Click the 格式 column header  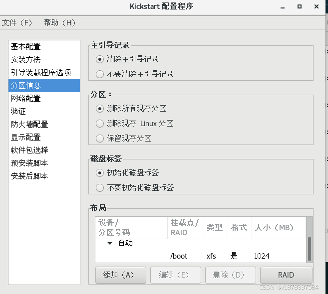(x=240, y=228)
